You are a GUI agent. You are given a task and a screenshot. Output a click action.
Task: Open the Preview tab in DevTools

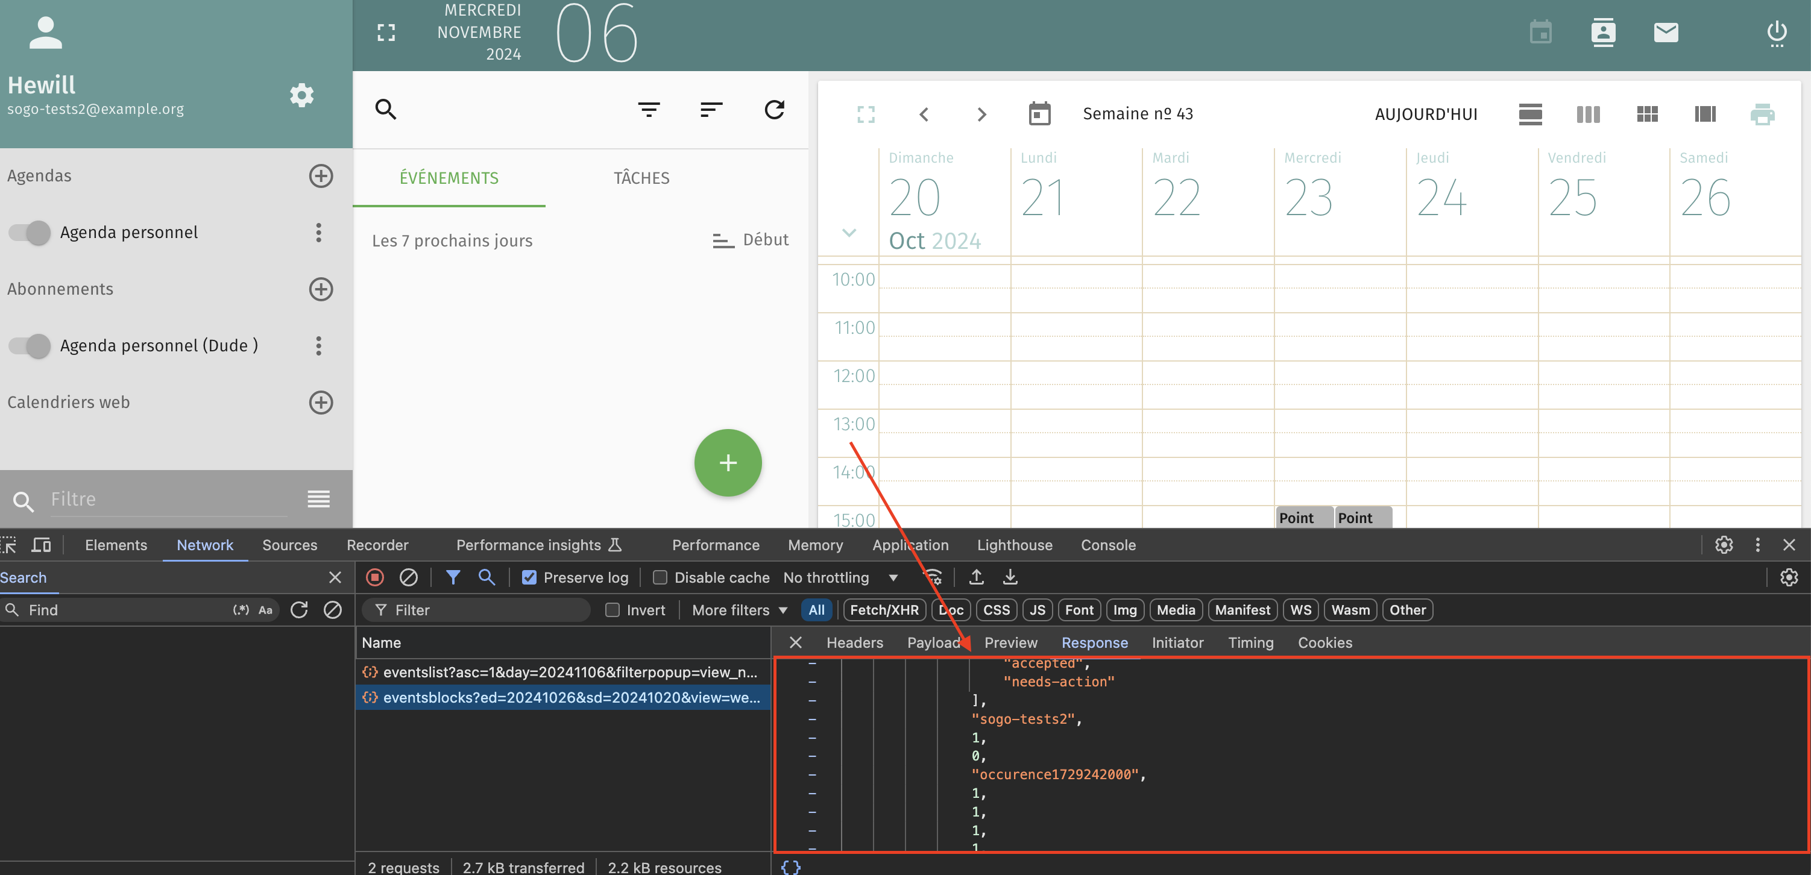click(1010, 642)
